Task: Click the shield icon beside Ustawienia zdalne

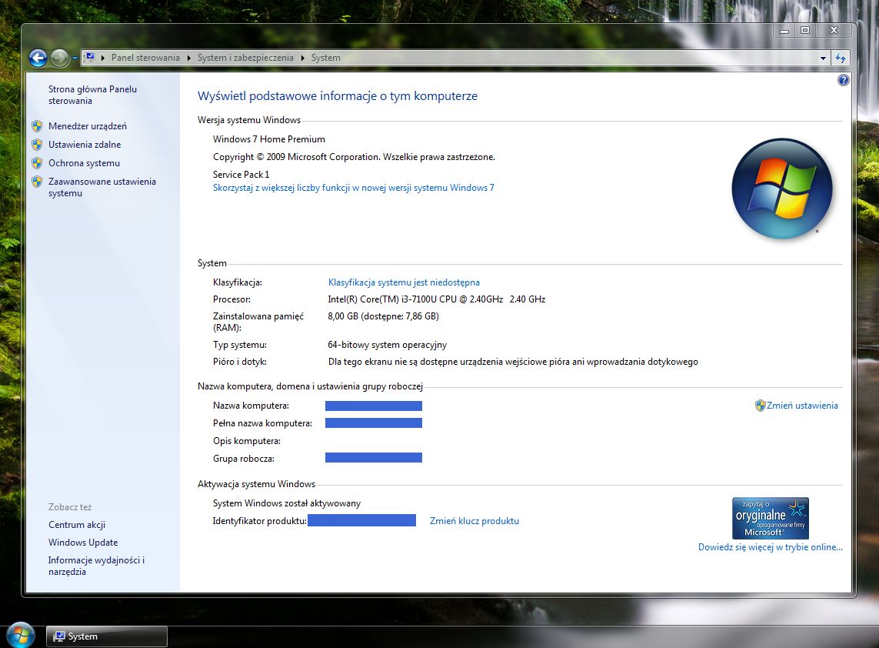Action: [37, 145]
